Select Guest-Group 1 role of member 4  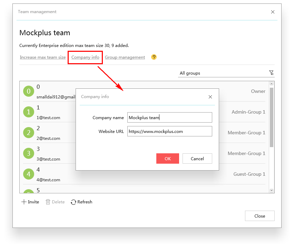tap(249, 174)
